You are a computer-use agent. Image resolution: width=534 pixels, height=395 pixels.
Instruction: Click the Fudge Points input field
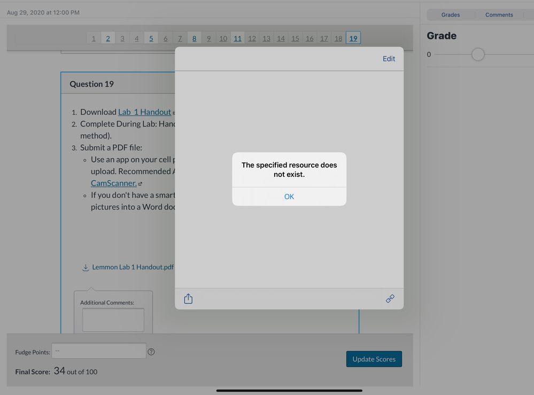(x=99, y=351)
